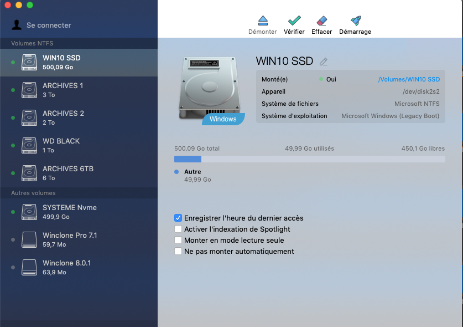Open the /Volumes/WIN10 SSD path link

point(409,79)
